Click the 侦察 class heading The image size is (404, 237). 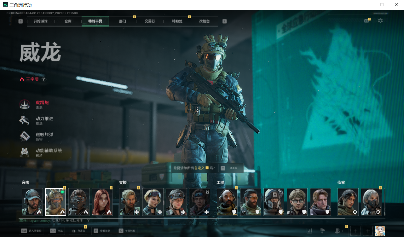(x=341, y=182)
